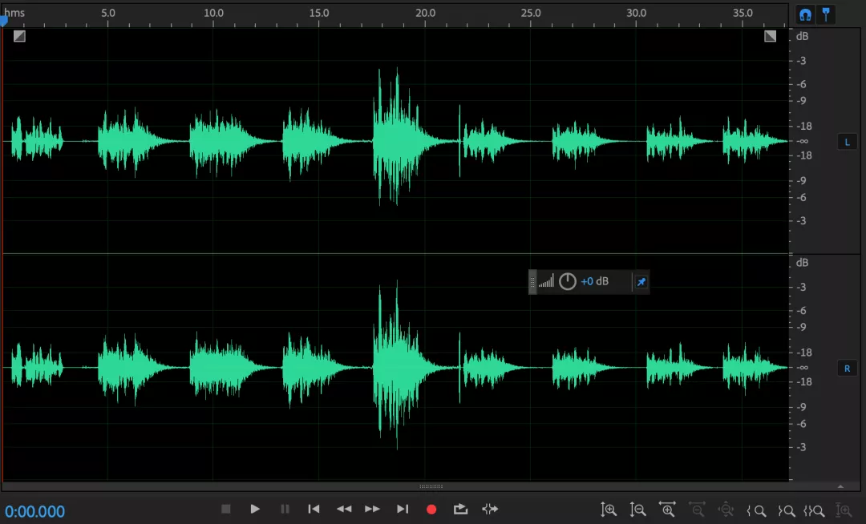Click the Rewind button
This screenshot has height=524, width=866.
pyautogui.click(x=343, y=509)
